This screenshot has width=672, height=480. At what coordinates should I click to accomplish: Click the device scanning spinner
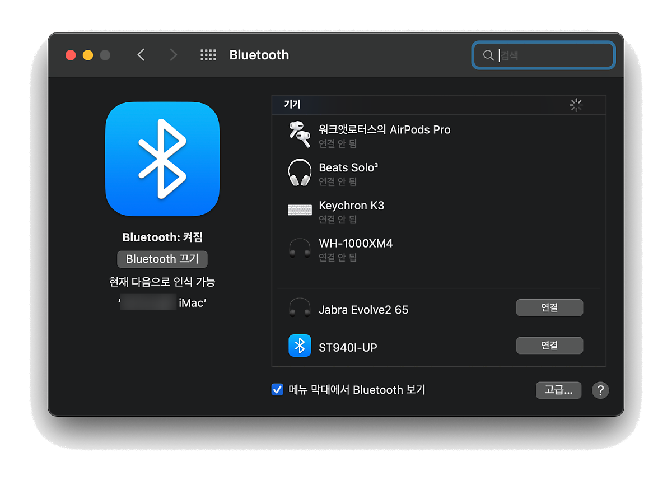576,105
